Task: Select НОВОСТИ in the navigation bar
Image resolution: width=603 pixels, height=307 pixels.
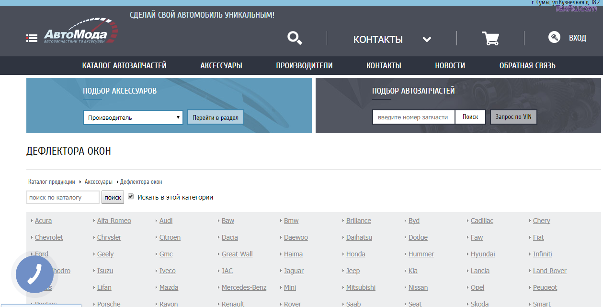Action: [x=450, y=65]
